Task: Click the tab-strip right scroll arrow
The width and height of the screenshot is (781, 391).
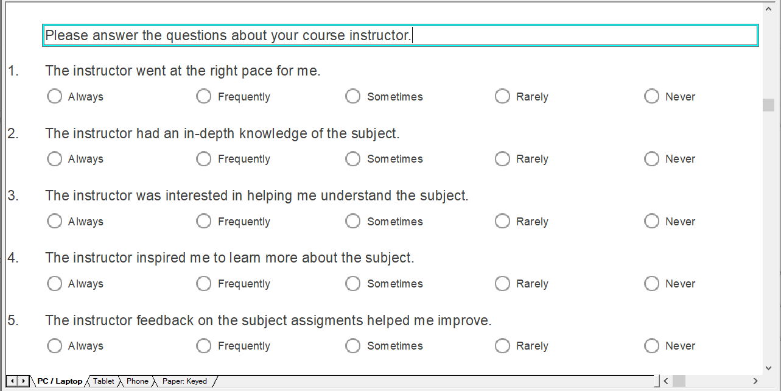Action: tap(24, 381)
